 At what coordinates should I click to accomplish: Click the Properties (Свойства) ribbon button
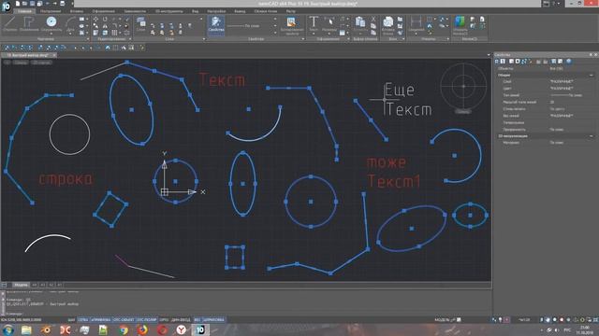click(x=216, y=25)
